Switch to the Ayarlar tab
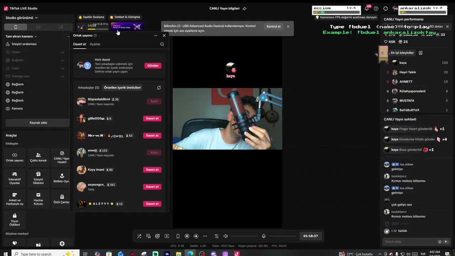The height and width of the screenshot is (256, 455). pyautogui.click(x=95, y=44)
